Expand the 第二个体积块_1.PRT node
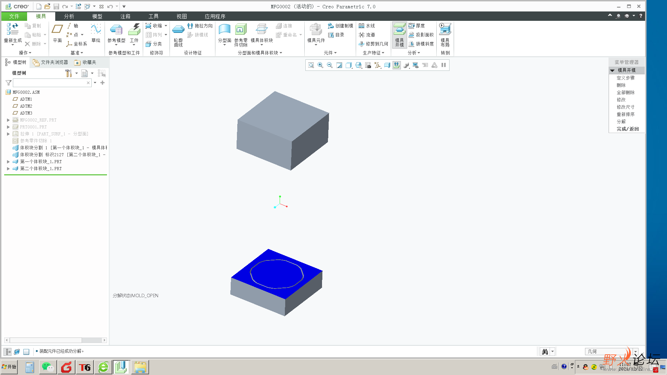The image size is (667, 375). (x=8, y=169)
